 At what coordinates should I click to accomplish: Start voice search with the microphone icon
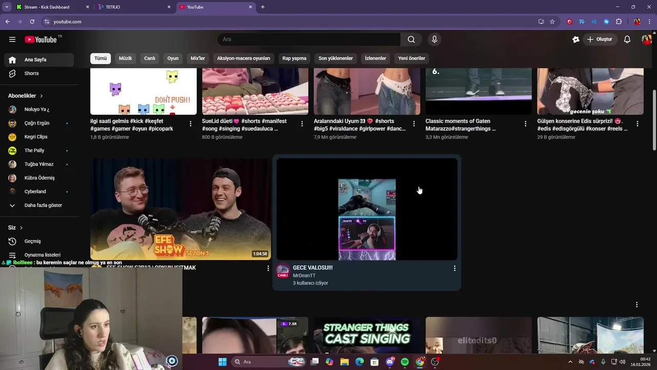(434, 40)
